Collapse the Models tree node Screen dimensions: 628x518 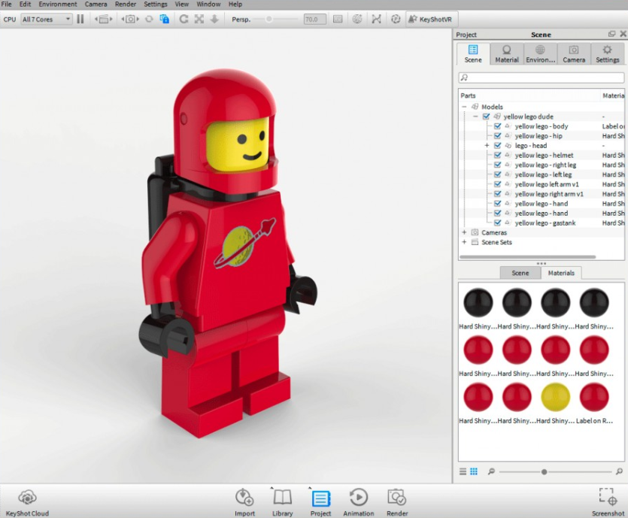click(464, 107)
